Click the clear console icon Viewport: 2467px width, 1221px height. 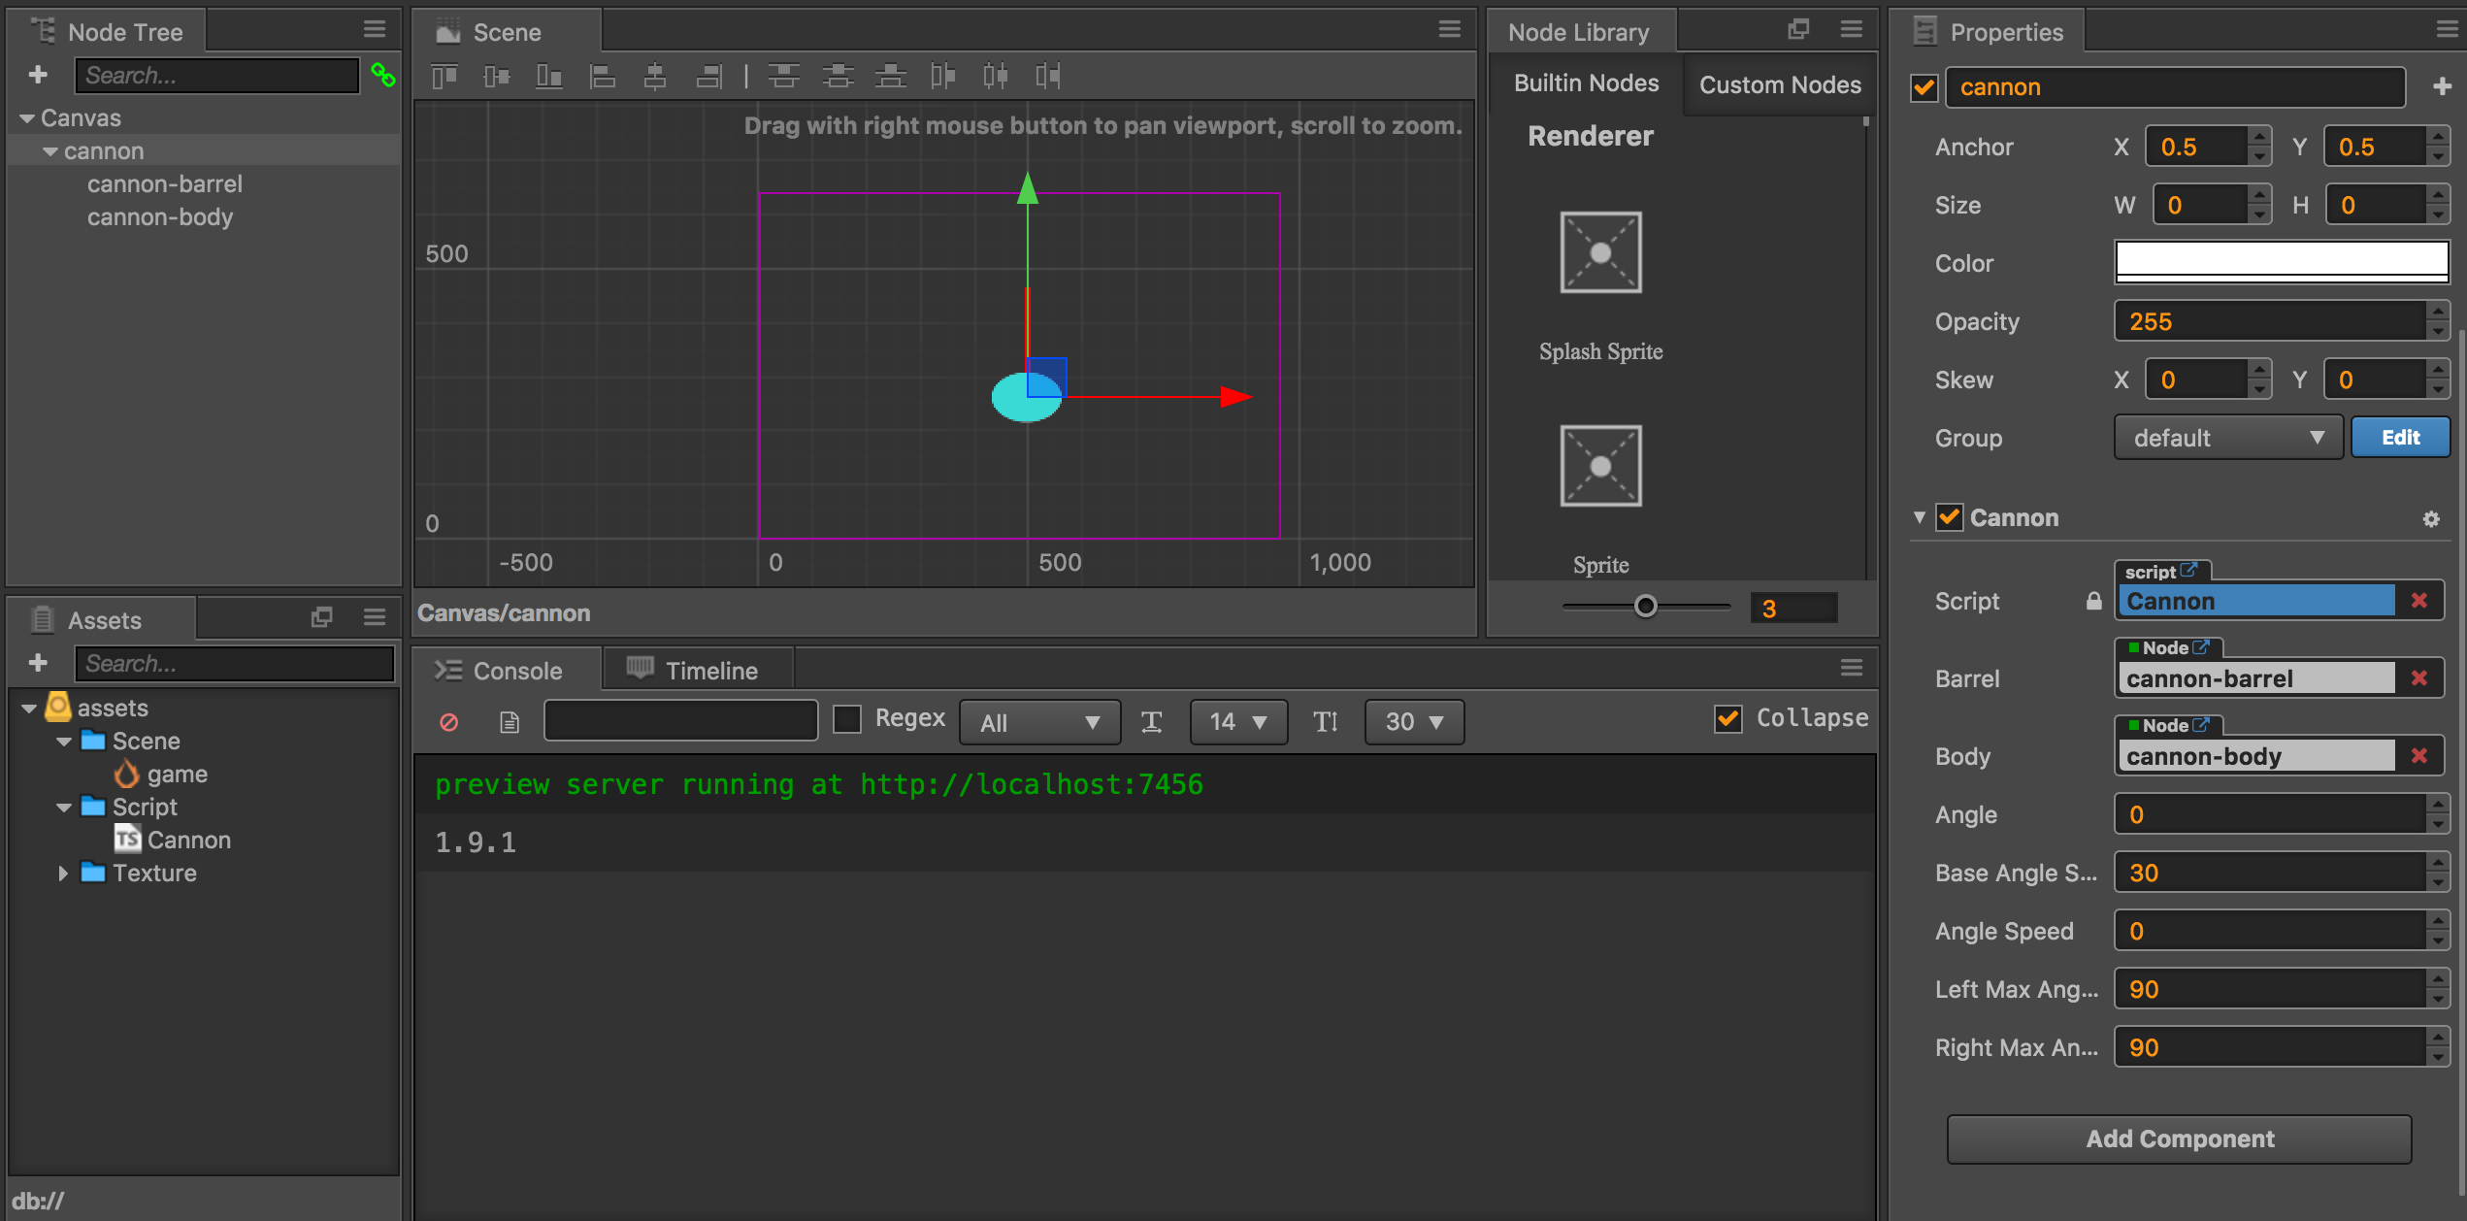[x=448, y=722]
